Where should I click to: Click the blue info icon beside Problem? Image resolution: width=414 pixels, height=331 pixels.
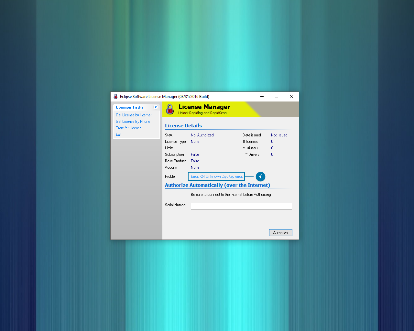point(260,176)
